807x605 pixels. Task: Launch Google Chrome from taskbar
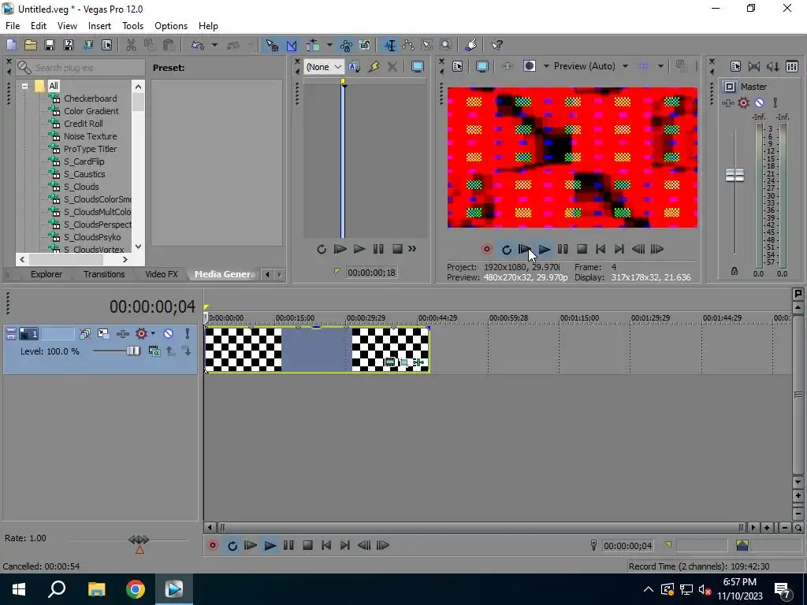pos(136,589)
